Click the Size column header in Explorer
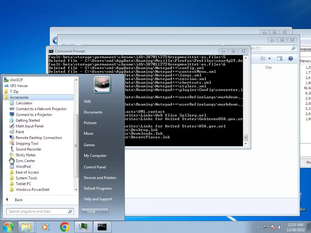Screen dimensions: 311x233 click(268, 67)
